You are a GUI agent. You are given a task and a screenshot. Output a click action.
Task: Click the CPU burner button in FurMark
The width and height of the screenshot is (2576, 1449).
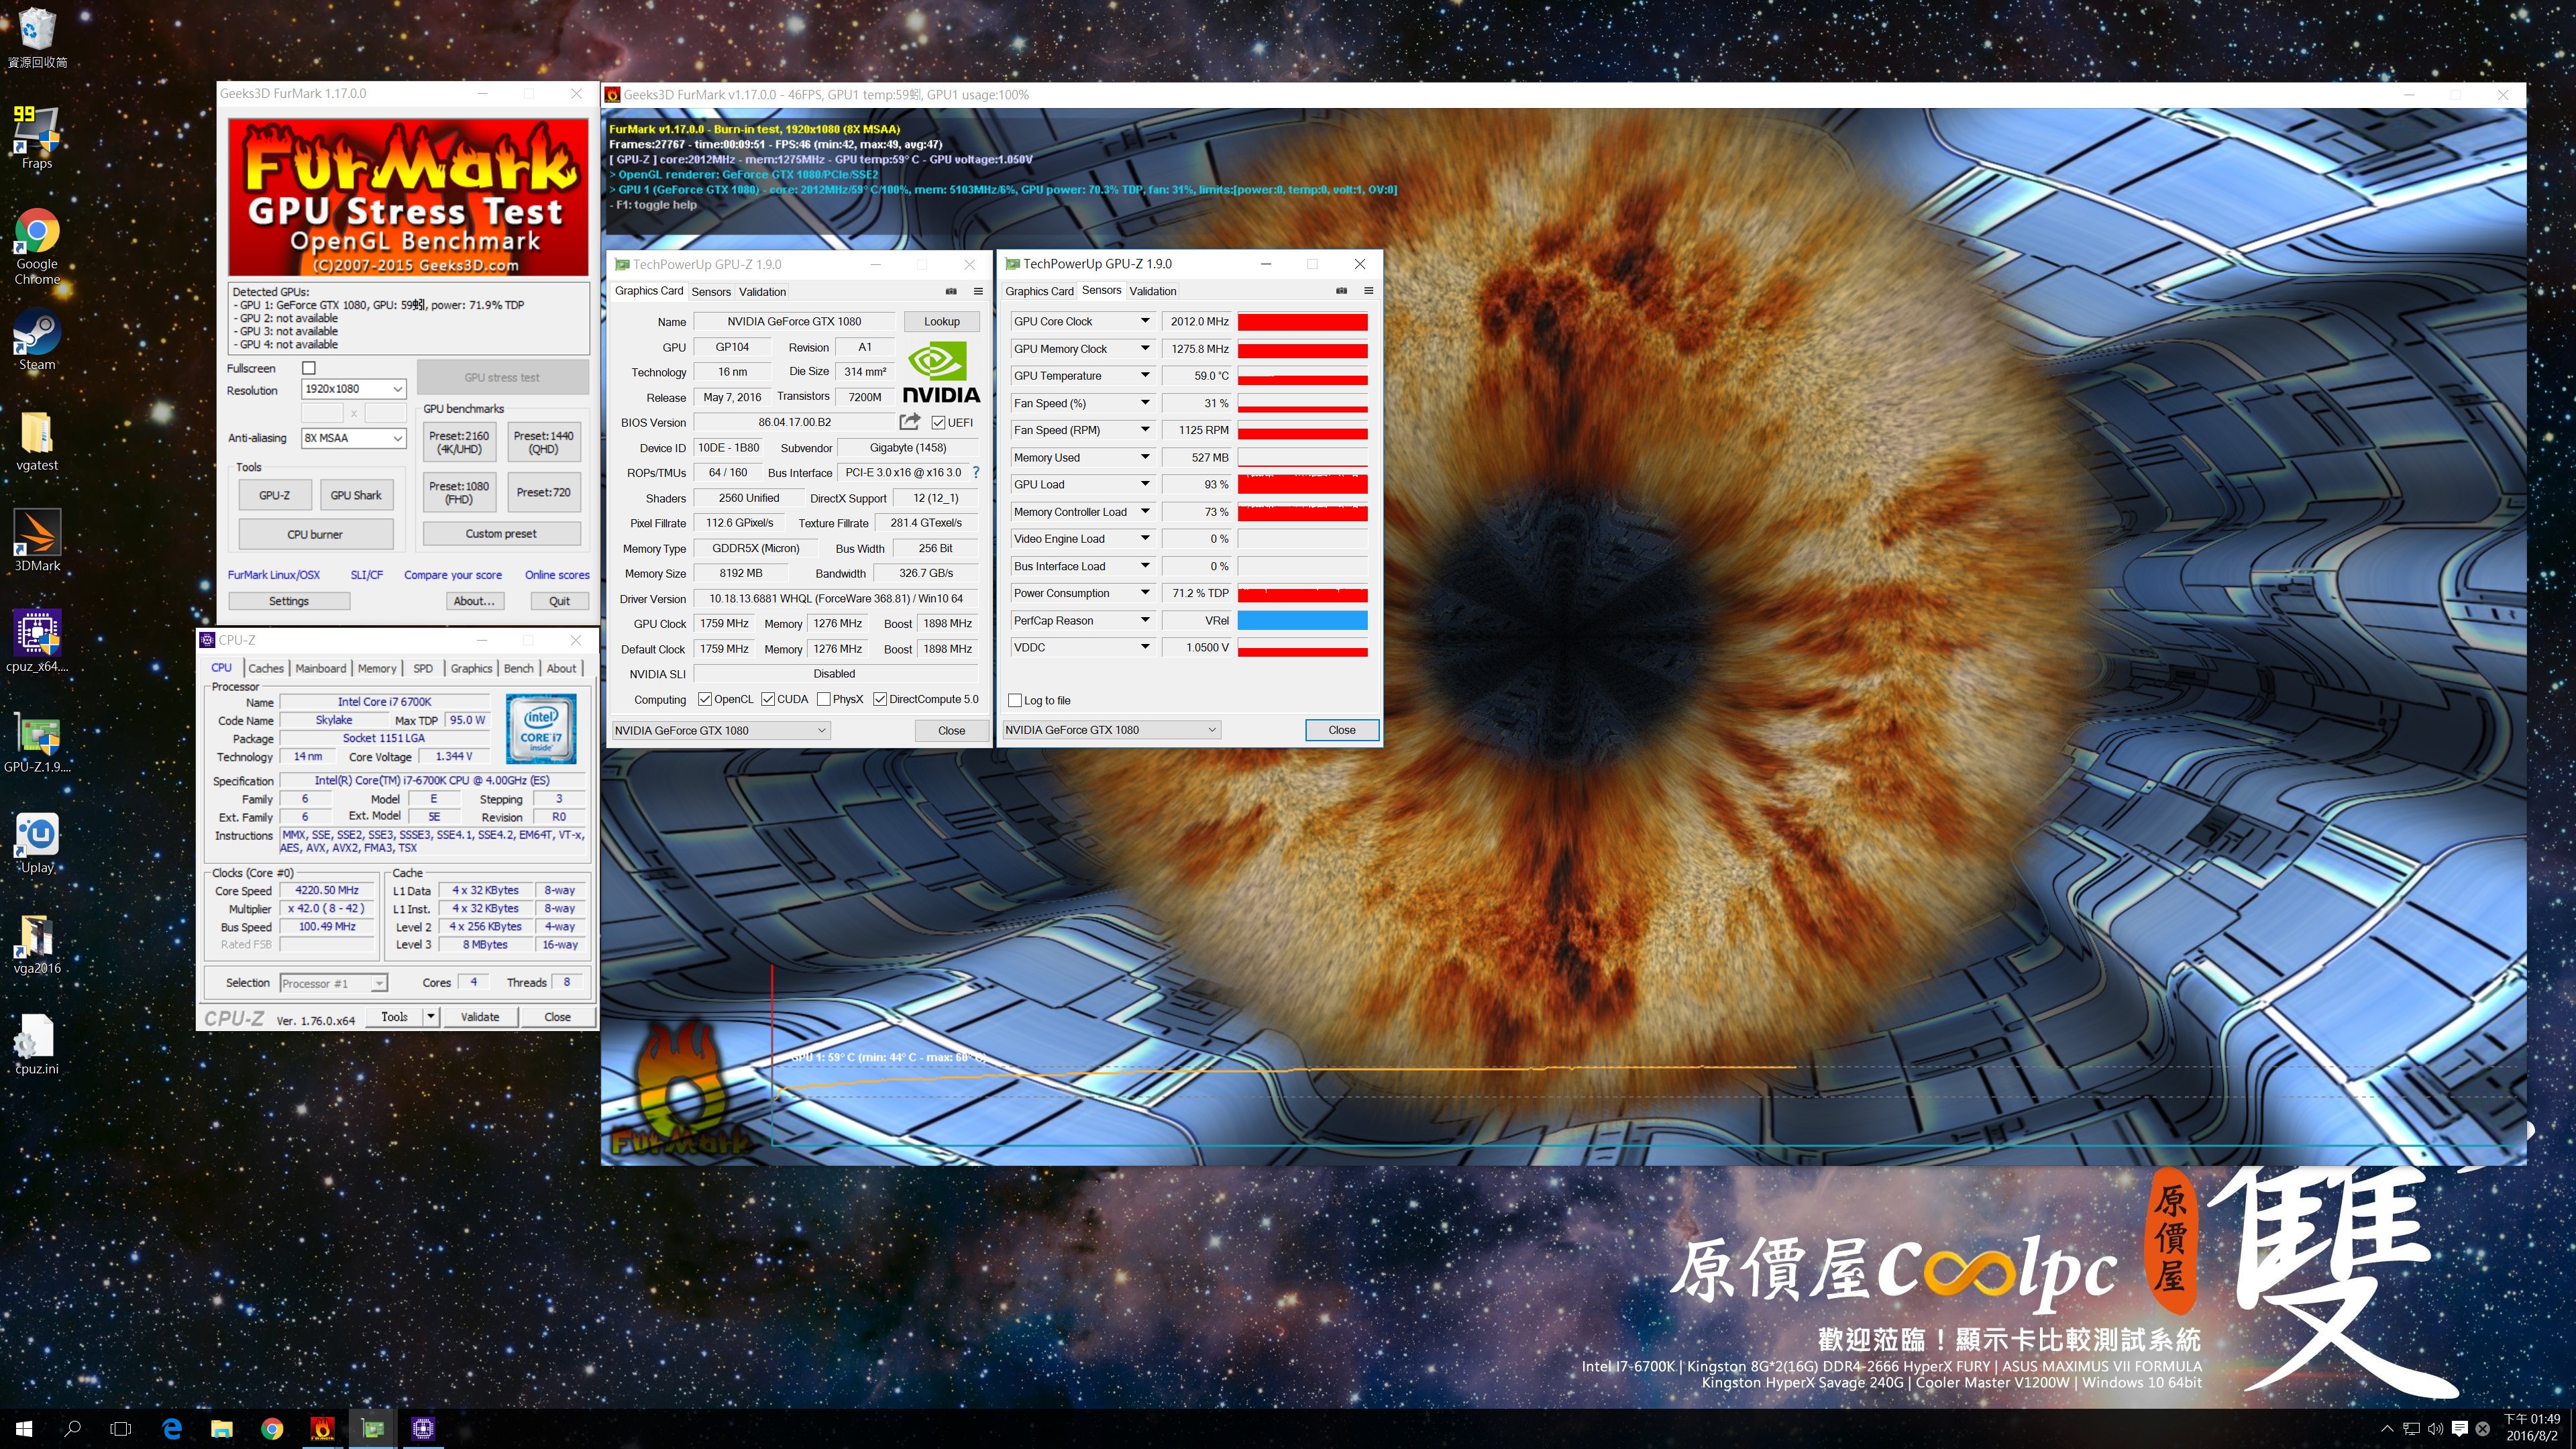tap(315, 534)
